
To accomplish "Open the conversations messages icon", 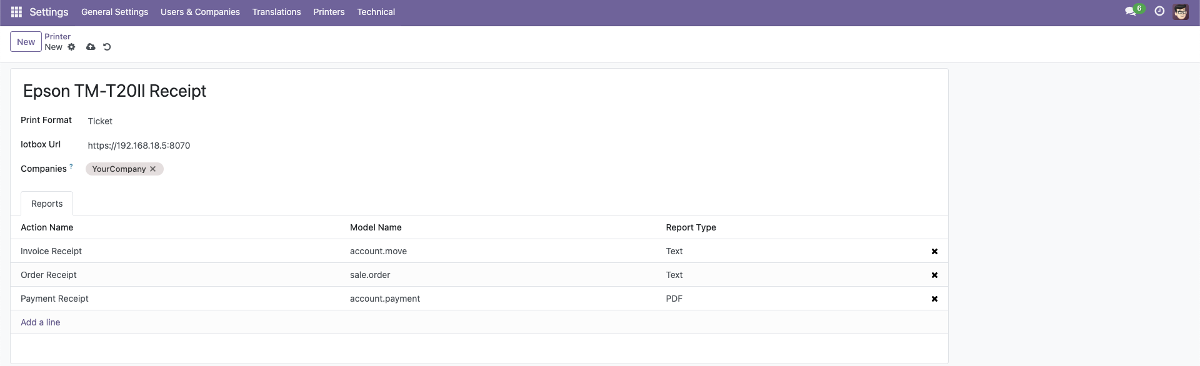I will (1130, 12).
